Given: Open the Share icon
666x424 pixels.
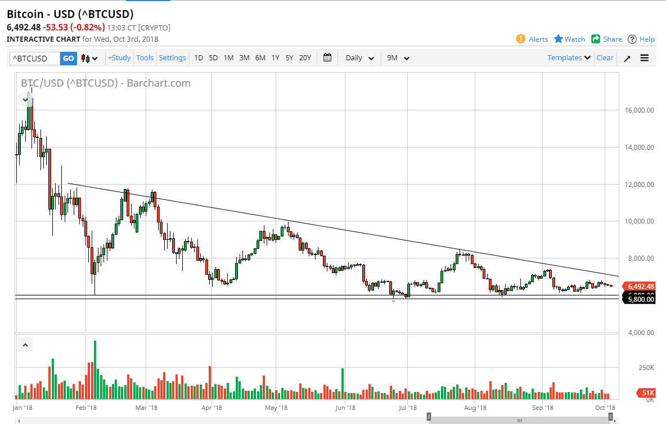Looking at the screenshot, I should tap(595, 39).
